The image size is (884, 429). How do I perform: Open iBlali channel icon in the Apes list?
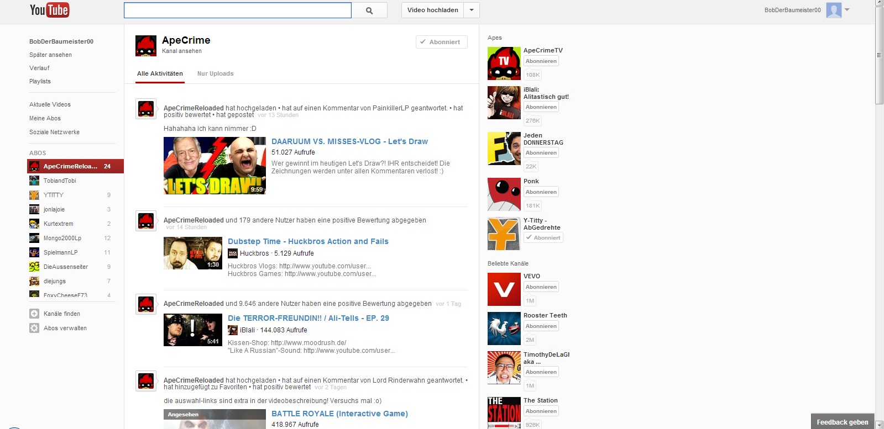[x=504, y=103]
